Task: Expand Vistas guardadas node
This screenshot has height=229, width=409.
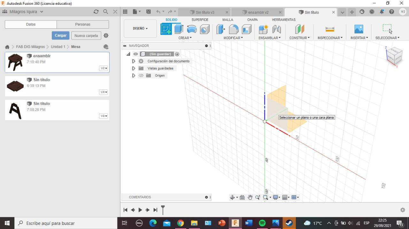Action: point(134,68)
